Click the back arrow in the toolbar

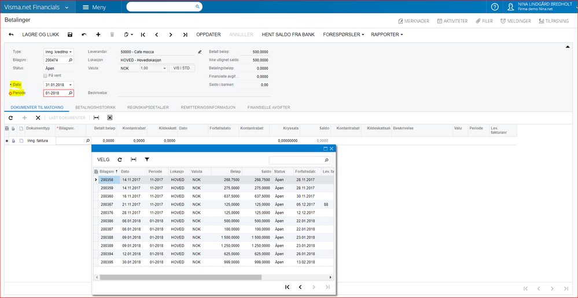[11, 35]
